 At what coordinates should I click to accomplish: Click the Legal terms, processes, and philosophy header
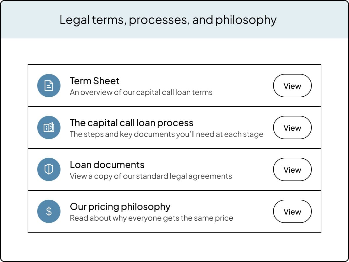pyautogui.click(x=168, y=20)
